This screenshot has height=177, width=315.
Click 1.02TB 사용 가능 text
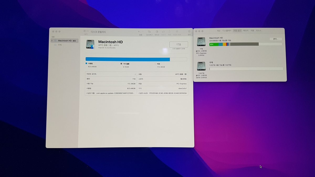tap(220, 65)
